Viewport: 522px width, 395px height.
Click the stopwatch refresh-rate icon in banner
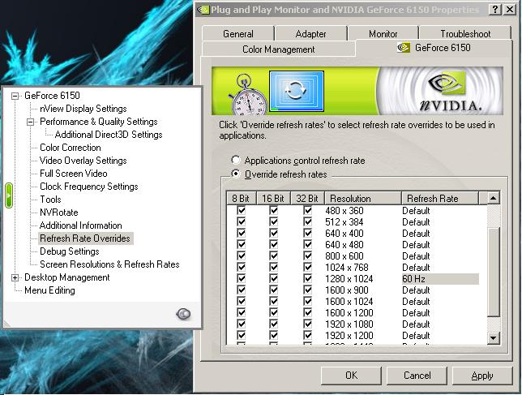[x=248, y=95]
